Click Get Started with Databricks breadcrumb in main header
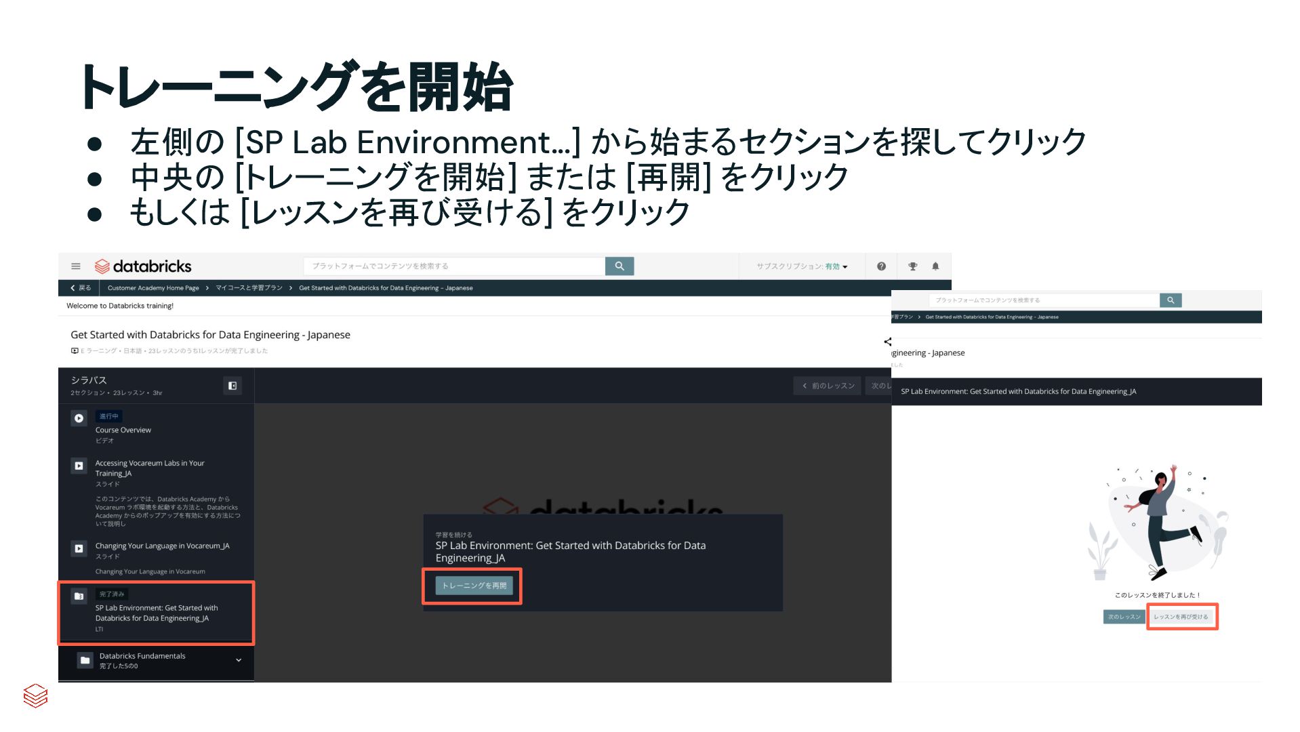Image resolution: width=1300 pixels, height=732 pixels. coord(386,288)
